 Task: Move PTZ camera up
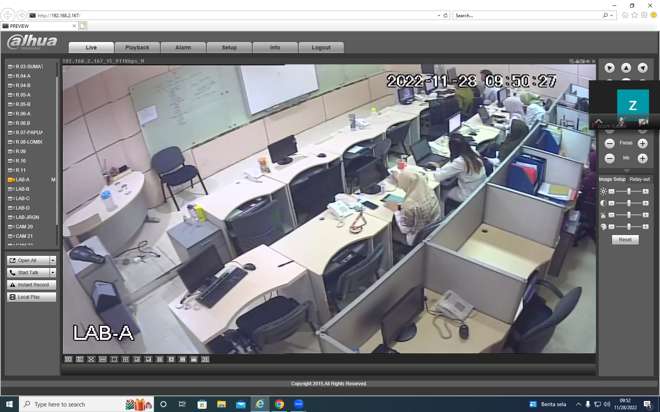(626, 68)
